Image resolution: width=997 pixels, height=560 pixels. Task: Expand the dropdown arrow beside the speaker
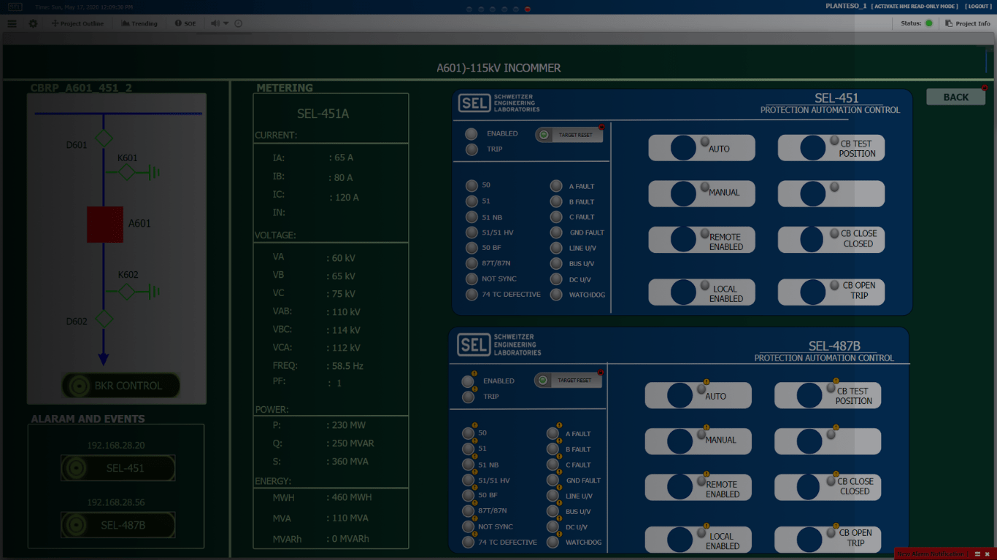point(226,23)
